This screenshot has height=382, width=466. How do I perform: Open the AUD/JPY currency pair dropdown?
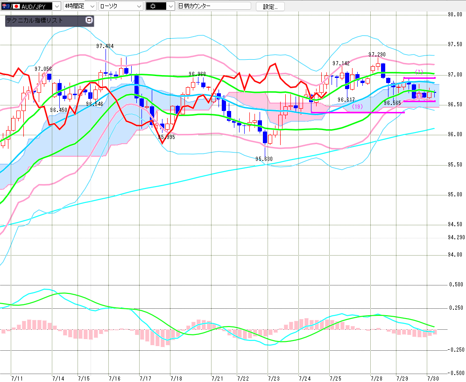tap(31, 6)
